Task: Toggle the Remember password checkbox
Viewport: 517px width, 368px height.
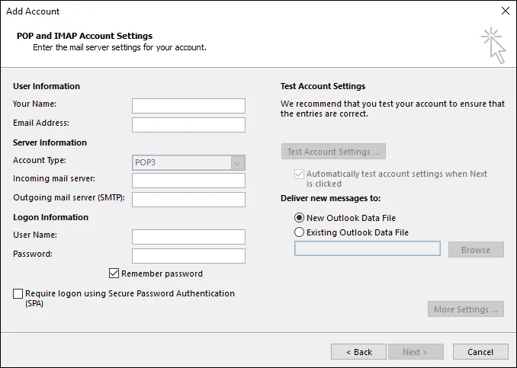Action: 114,274
